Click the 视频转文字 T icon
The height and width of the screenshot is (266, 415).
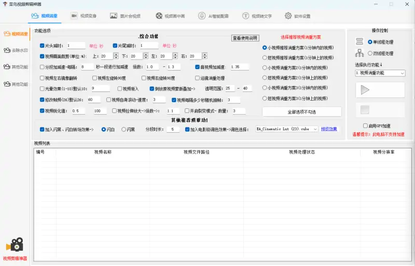tap(245, 16)
